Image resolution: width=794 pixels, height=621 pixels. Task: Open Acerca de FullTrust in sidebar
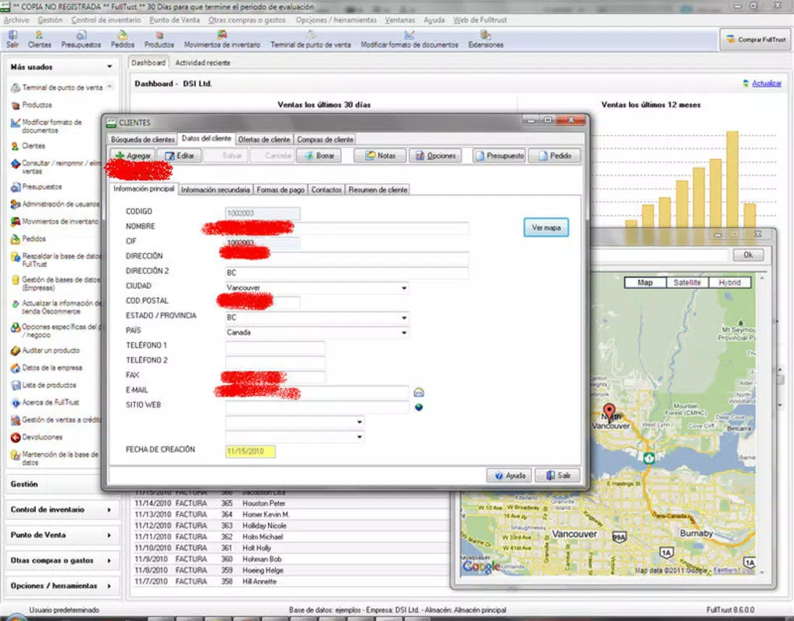click(x=45, y=402)
